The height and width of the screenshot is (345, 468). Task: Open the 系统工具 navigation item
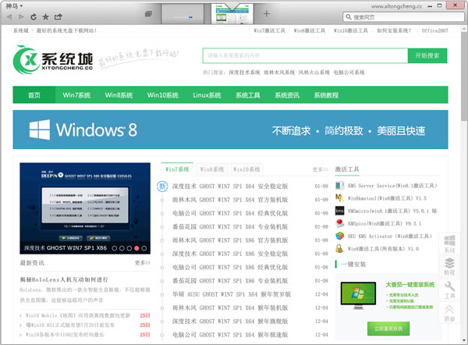pos(248,95)
